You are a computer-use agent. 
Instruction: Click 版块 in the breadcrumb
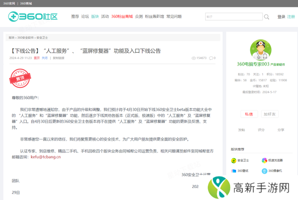tap(11, 38)
